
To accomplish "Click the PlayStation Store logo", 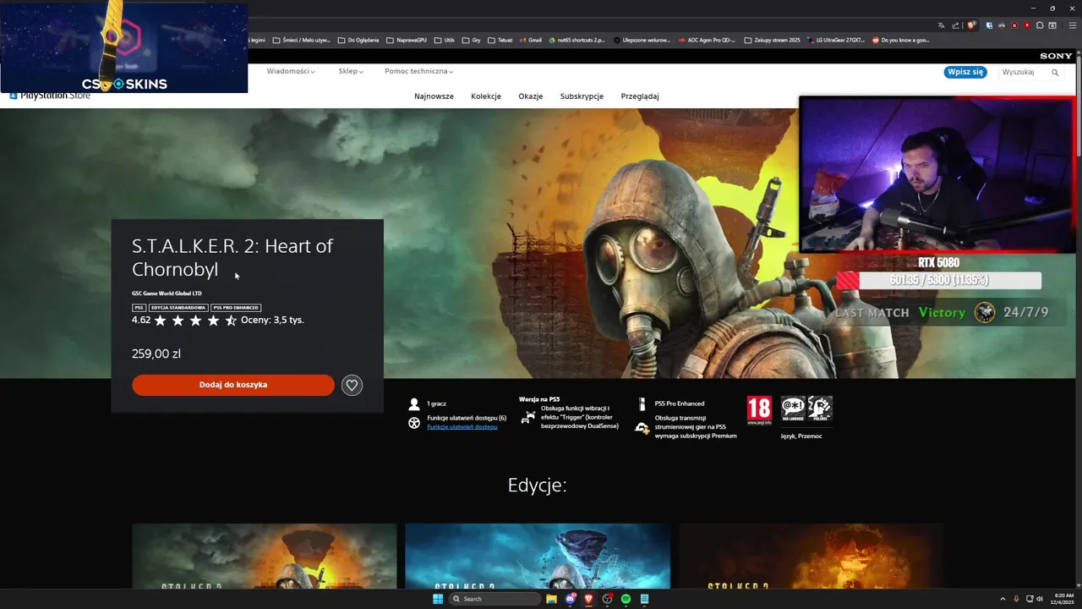I will [50, 96].
